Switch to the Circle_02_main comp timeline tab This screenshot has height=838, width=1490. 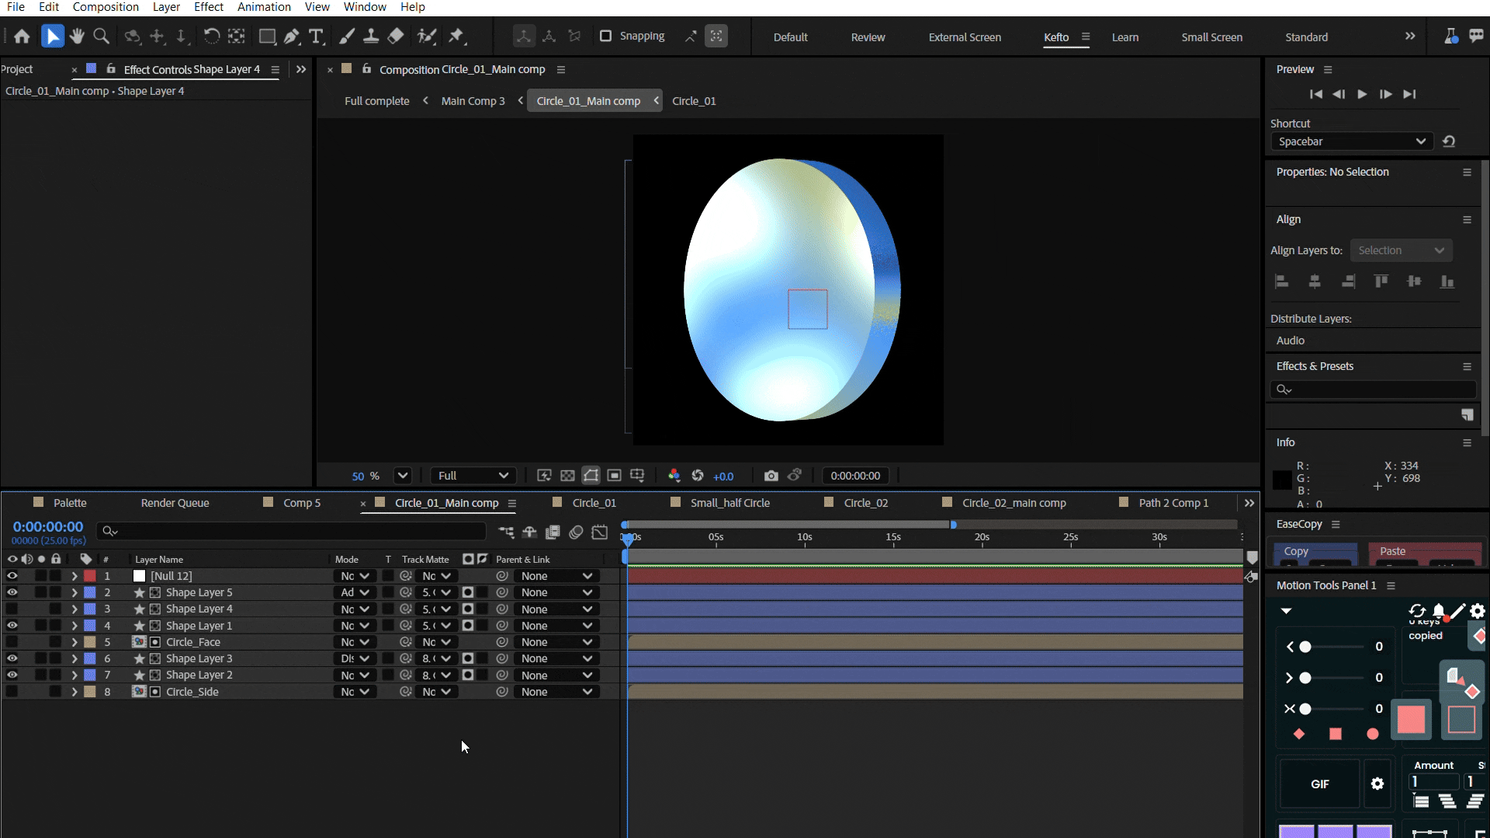[1014, 503]
